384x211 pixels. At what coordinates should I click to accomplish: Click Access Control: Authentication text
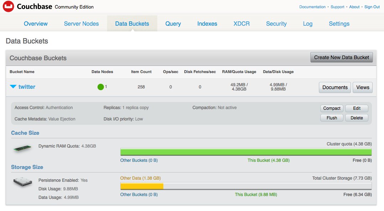(43, 108)
